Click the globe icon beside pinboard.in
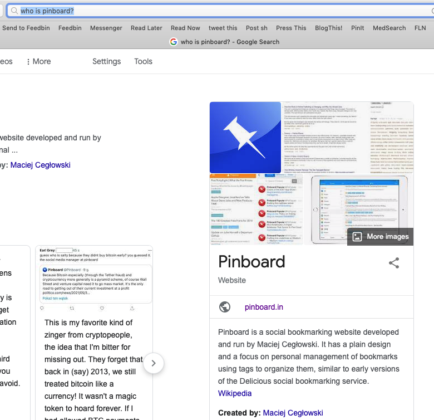The width and height of the screenshot is (434, 420). (x=225, y=307)
